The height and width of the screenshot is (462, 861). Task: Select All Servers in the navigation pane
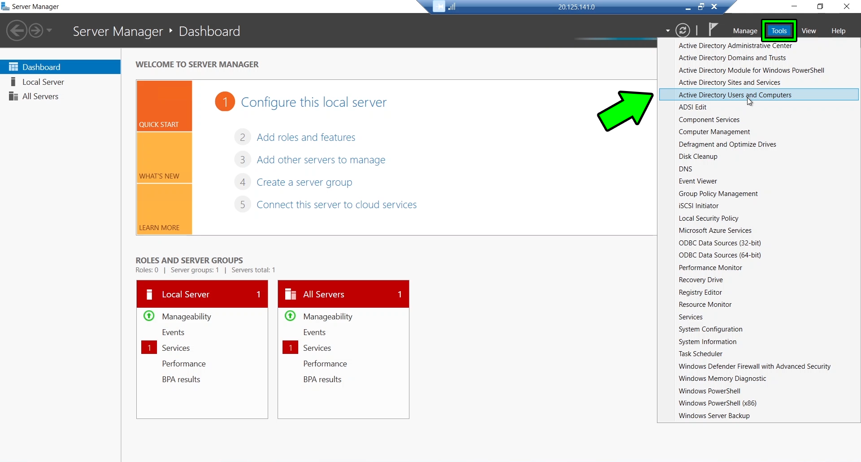40,96
